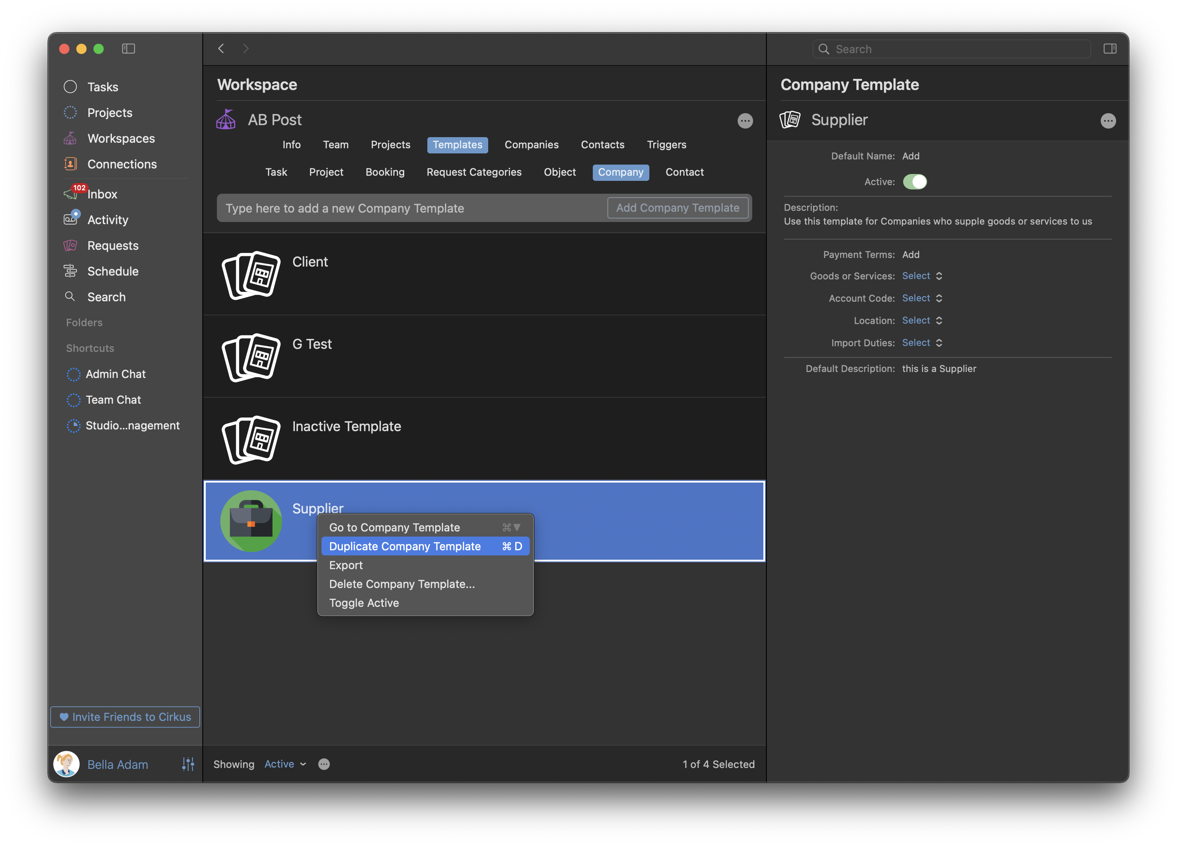The height and width of the screenshot is (846, 1177).
Task: Open settings sliders icon beside Bella Adam
Action: click(188, 764)
